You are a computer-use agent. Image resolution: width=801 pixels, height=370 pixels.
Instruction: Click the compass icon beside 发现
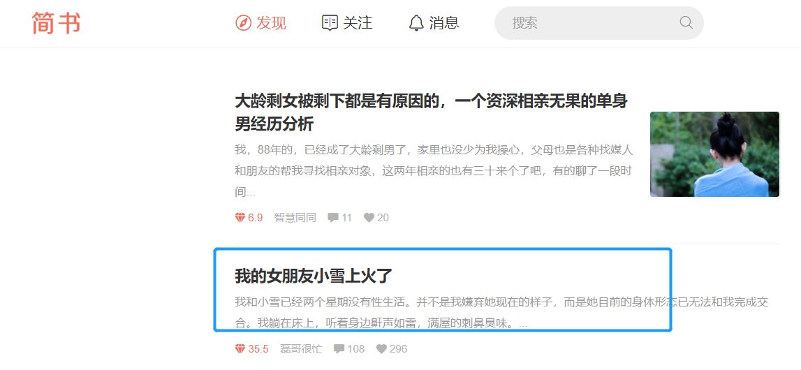(x=243, y=22)
